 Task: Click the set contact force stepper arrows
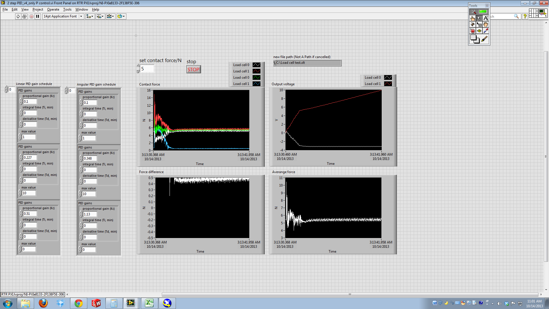[x=138, y=69]
